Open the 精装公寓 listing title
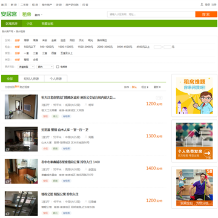 click(60, 194)
